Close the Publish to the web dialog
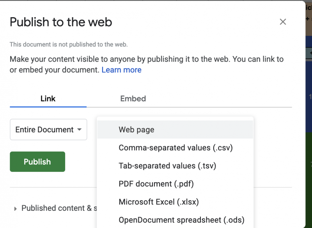The height and width of the screenshot is (228, 312). click(x=283, y=22)
